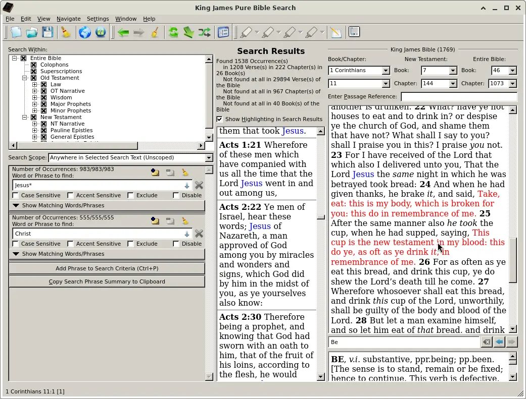Collapse the New Testament tree node
This screenshot has width=526, height=399.
25,117
